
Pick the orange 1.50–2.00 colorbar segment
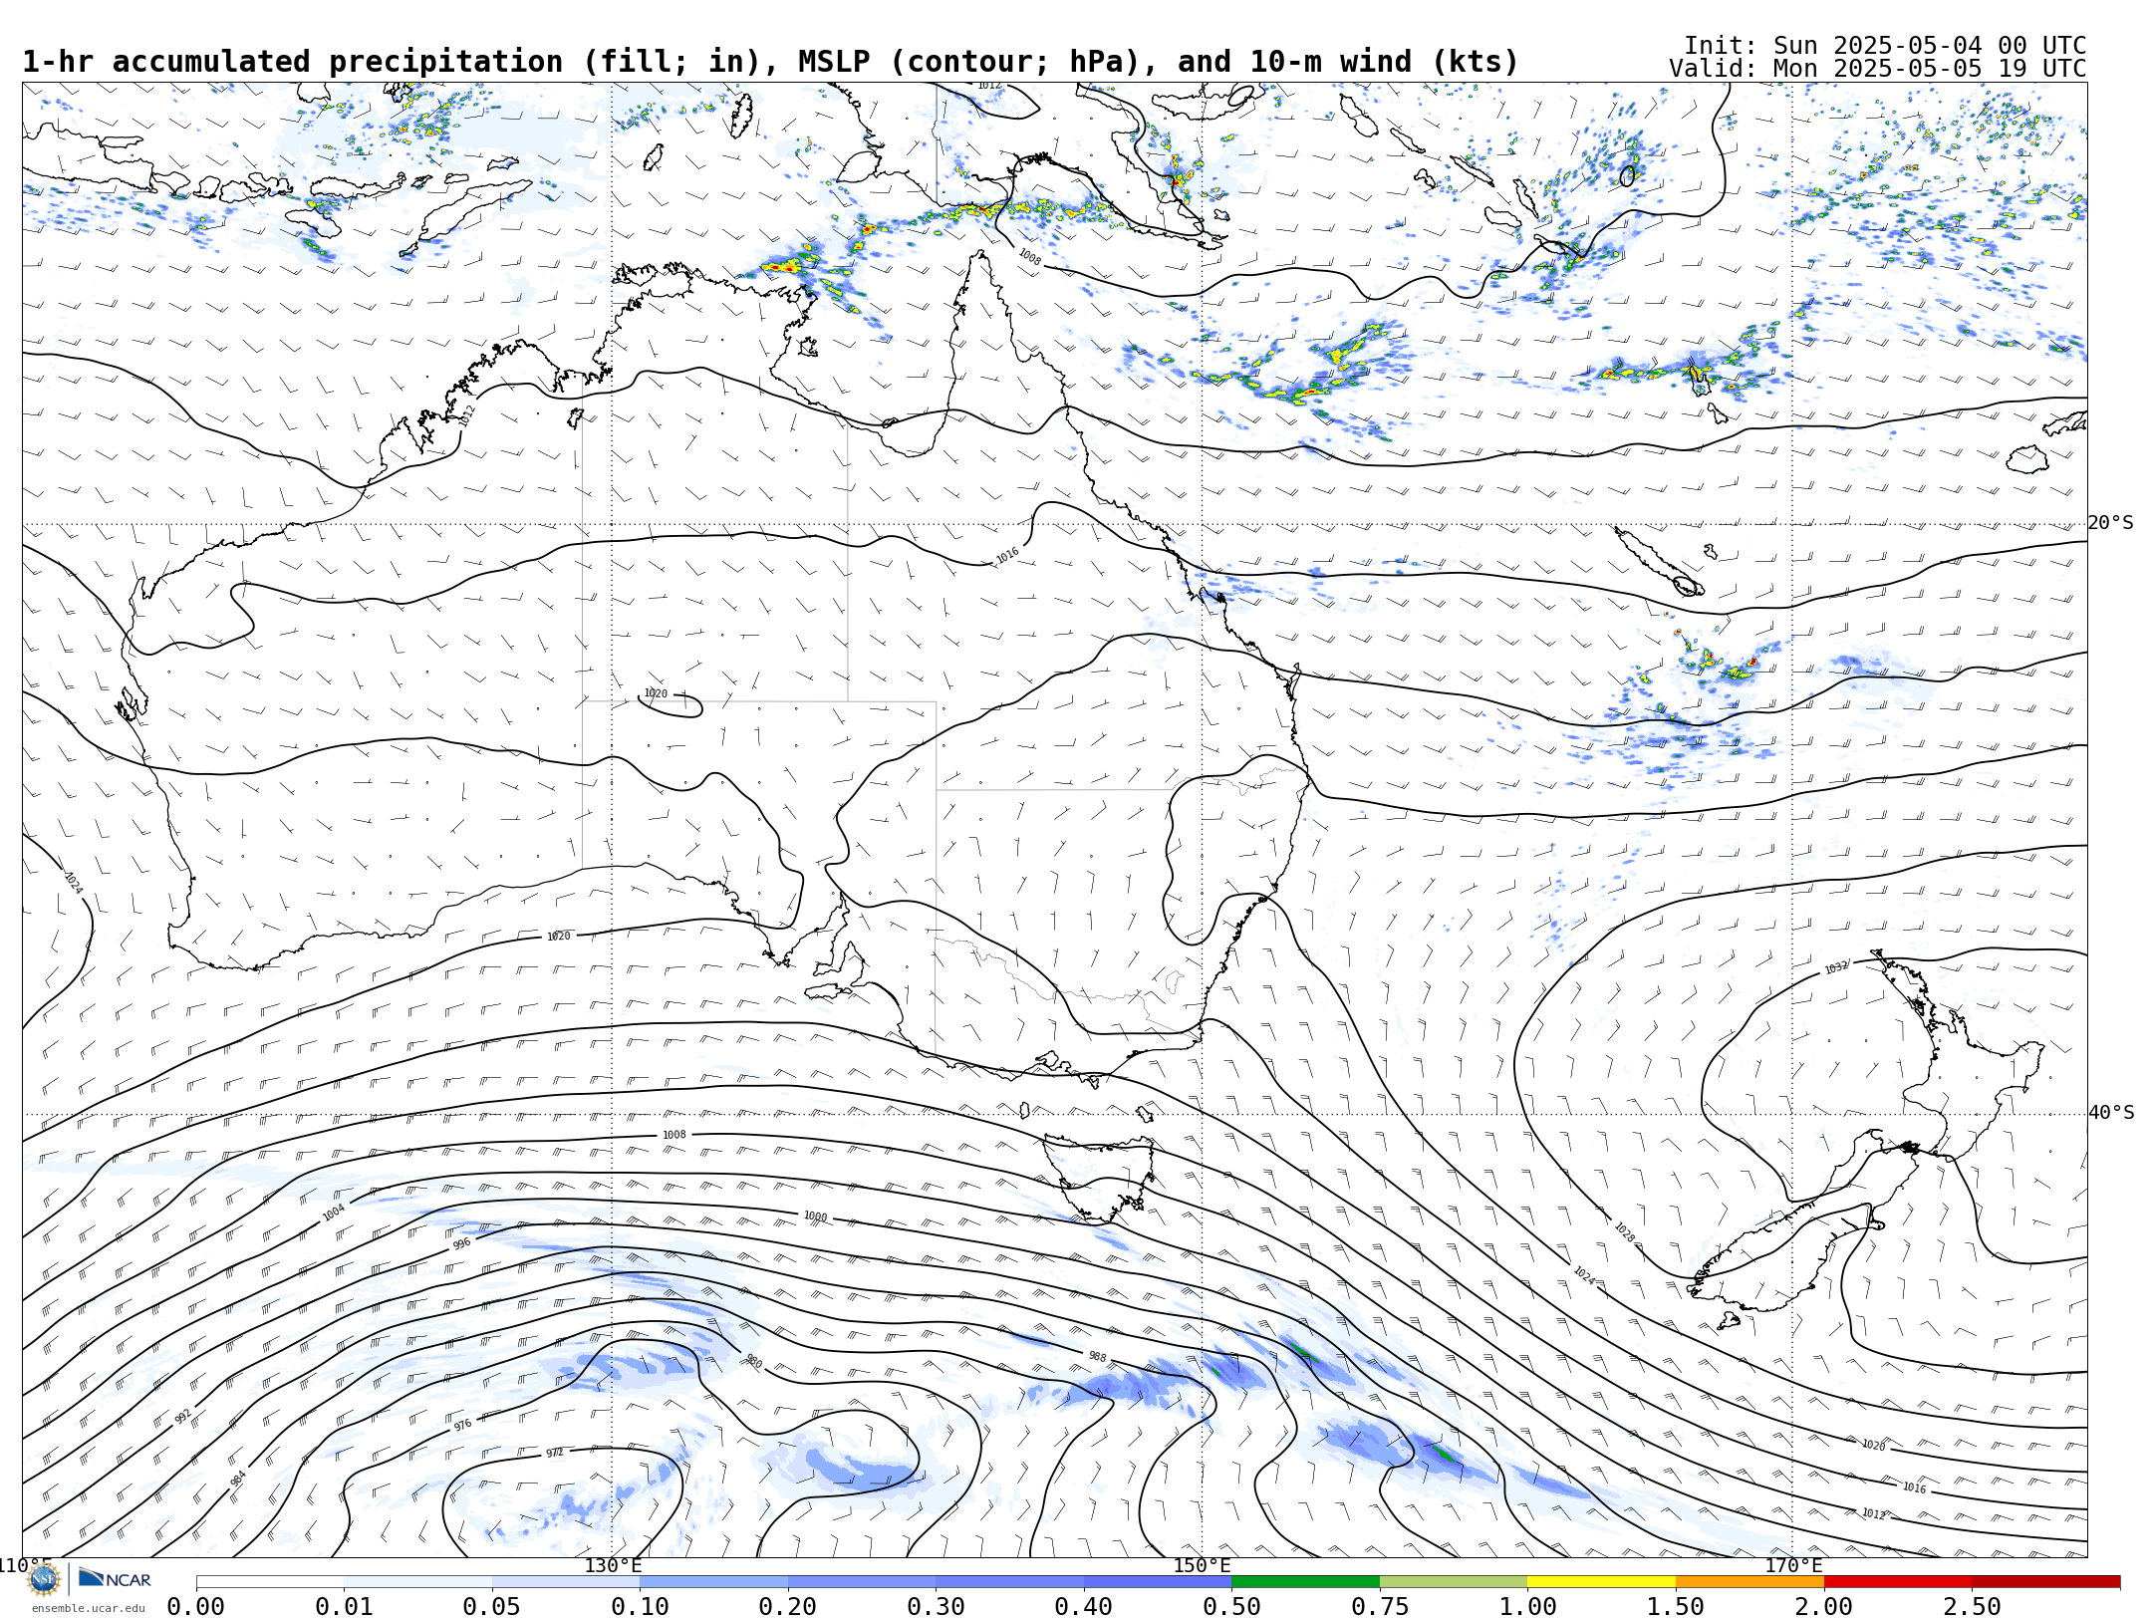click(1749, 1582)
